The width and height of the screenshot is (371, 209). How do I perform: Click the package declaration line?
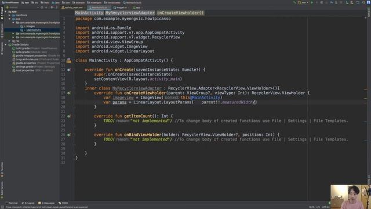click(x=123, y=19)
